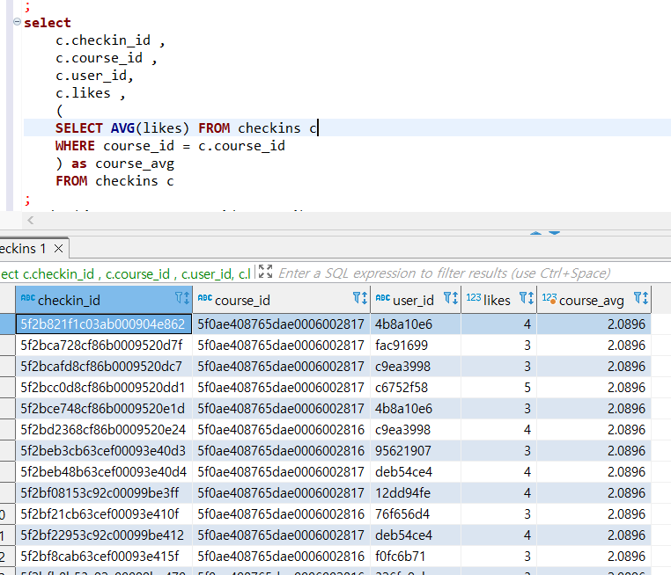Select cell 5f2bf22953c92c00099be412

click(104, 535)
